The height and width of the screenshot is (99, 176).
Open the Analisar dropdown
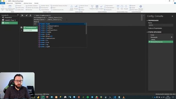tap(82, 10)
